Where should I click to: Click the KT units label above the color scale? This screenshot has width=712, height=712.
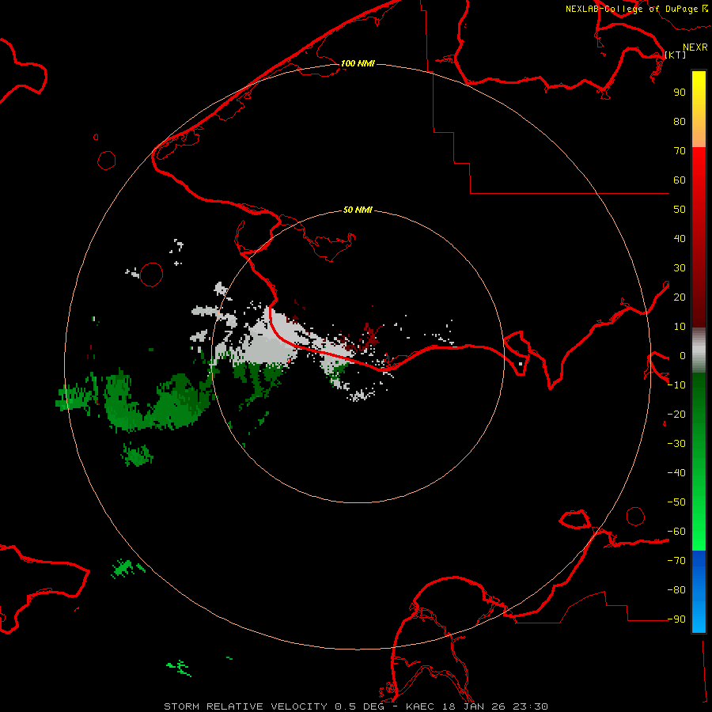[676, 55]
